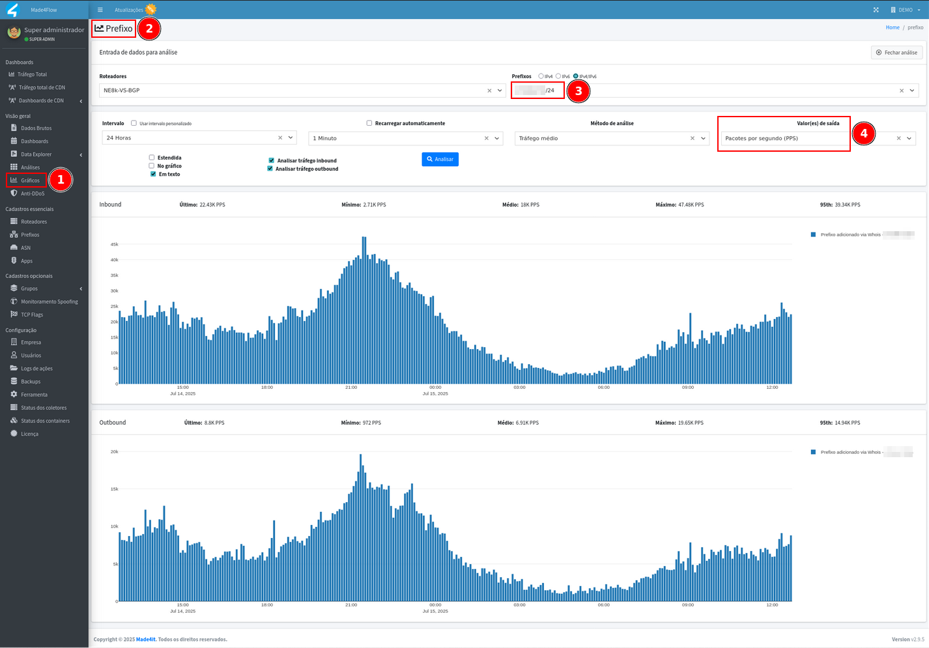Click the Roteadores server icon
Image resolution: width=929 pixels, height=648 pixels.
pos(14,221)
